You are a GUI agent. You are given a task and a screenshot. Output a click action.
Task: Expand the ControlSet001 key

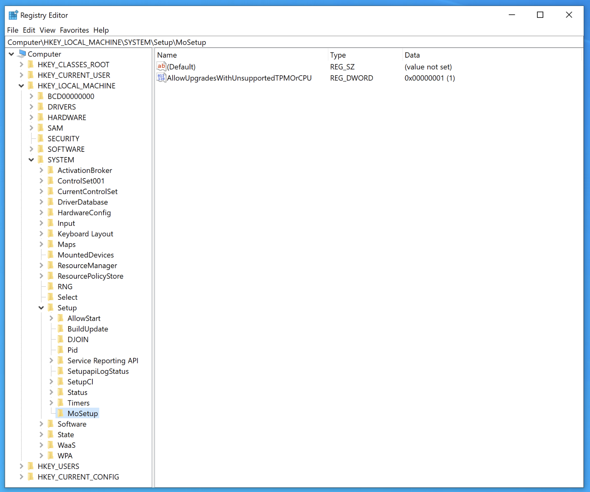point(41,181)
